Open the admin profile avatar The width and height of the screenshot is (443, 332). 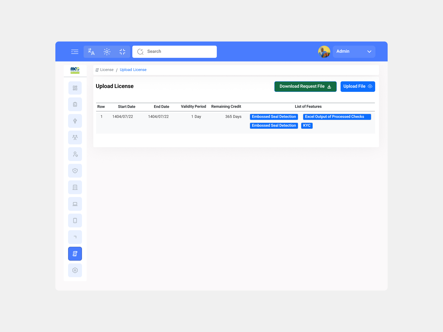pos(324,52)
